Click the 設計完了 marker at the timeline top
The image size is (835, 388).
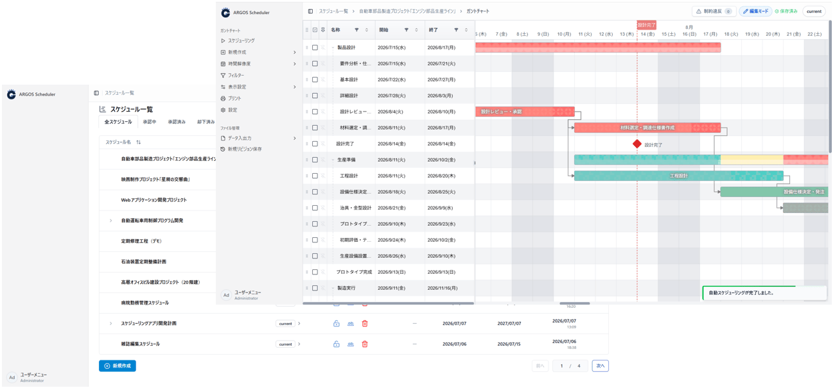tap(646, 25)
